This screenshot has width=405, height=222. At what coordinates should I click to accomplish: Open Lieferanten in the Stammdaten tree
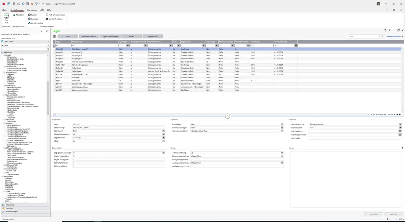point(10,182)
